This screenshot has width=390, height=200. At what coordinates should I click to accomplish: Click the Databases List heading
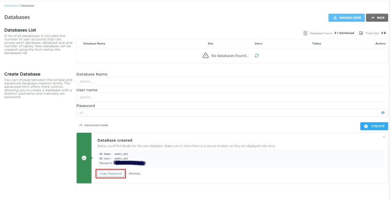pyautogui.click(x=20, y=30)
